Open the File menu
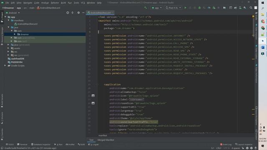The height and width of the screenshot is (150, 267). click(7, 3)
